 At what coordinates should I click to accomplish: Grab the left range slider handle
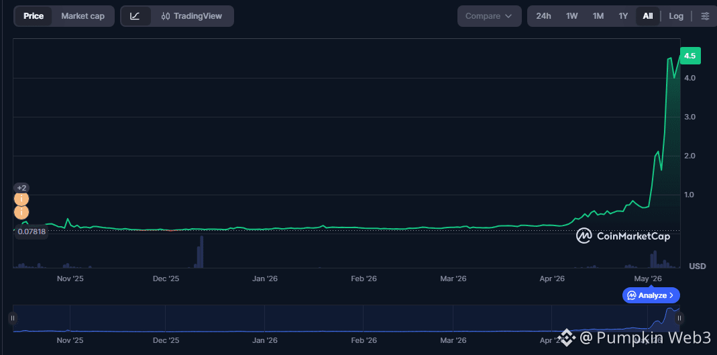13,318
